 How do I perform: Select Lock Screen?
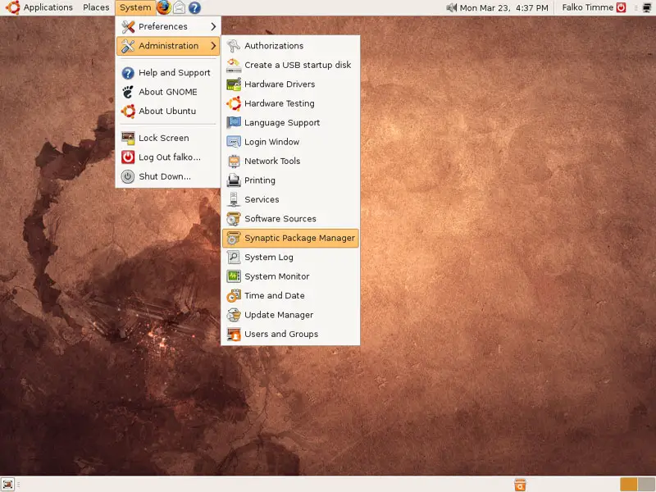tap(168, 138)
